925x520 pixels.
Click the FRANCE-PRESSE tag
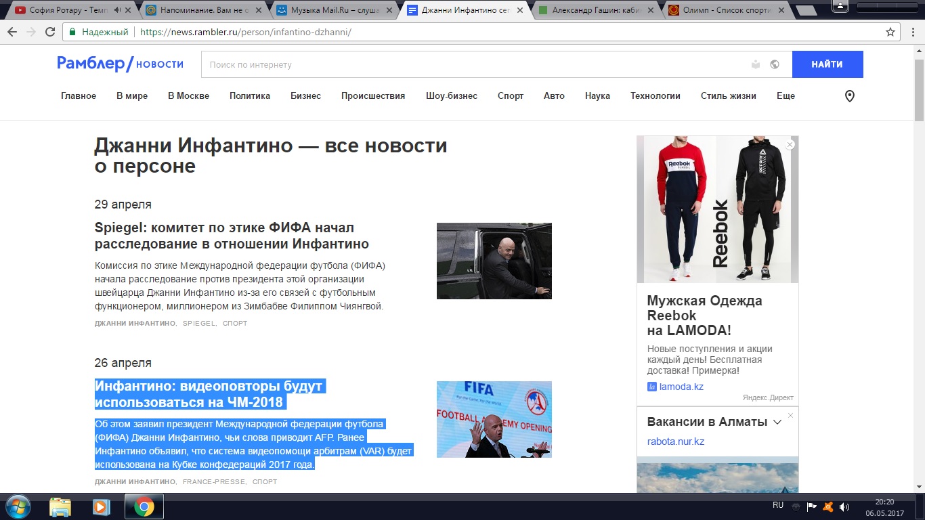tap(214, 482)
